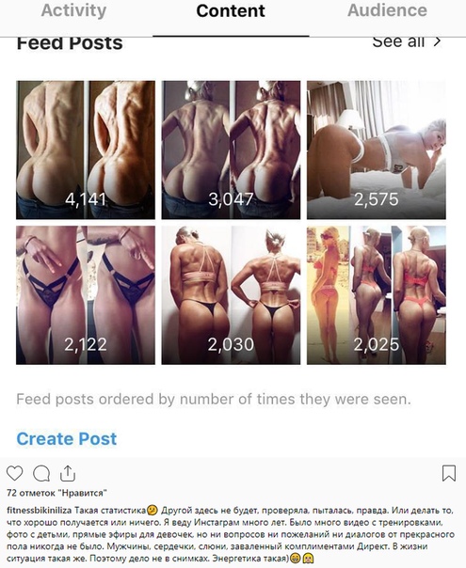Open the Audience tab

[x=387, y=10]
